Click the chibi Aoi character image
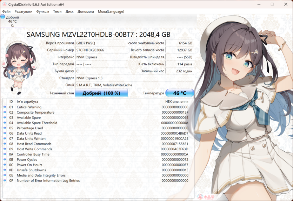Viewport: 293px width, 201px height. (x=19, y=68)
